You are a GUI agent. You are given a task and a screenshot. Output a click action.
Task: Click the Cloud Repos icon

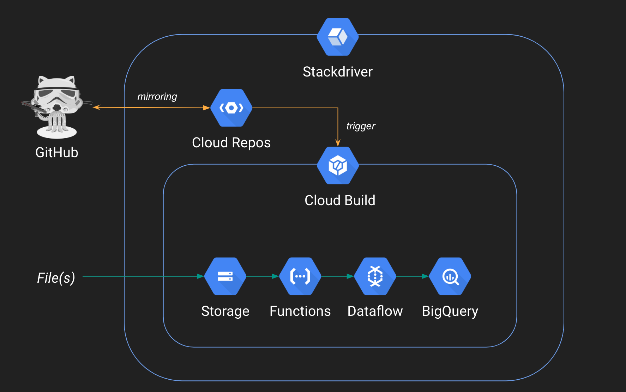pos(231,108)
